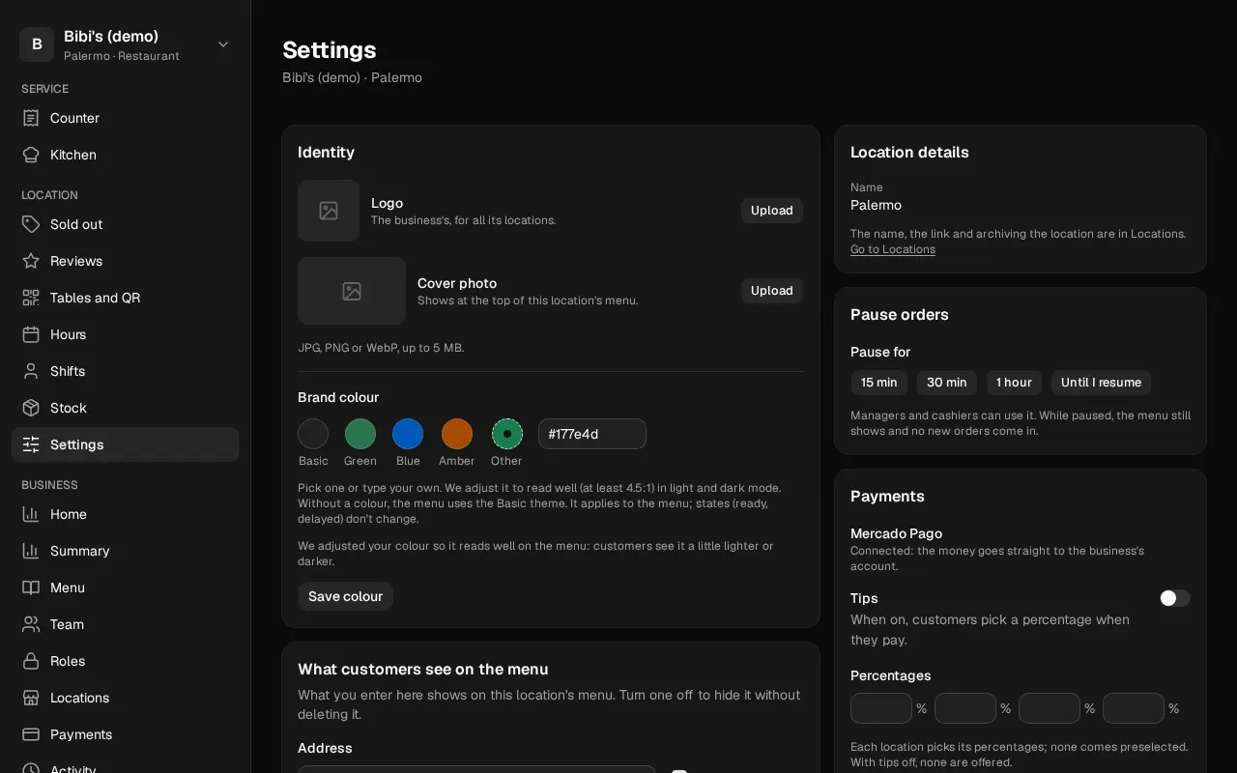This screenshot has height=773, width=1237.
Task: Click the Logo image placeholder thumbnail
Action: (329, 211)
